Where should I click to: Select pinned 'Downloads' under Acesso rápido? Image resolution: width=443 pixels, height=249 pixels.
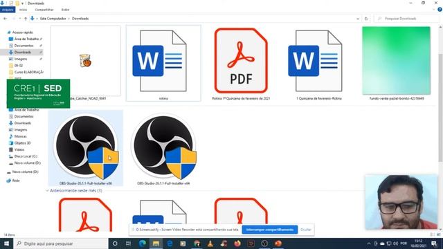pyautogui.click(x=23, y=53)
